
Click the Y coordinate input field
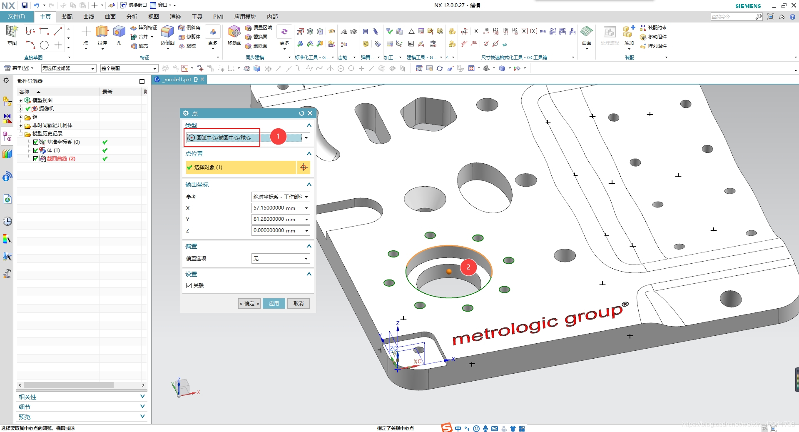[x=281, y=219]
